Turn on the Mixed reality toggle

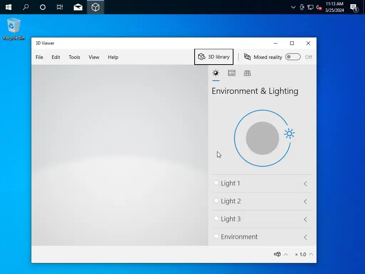293,57
